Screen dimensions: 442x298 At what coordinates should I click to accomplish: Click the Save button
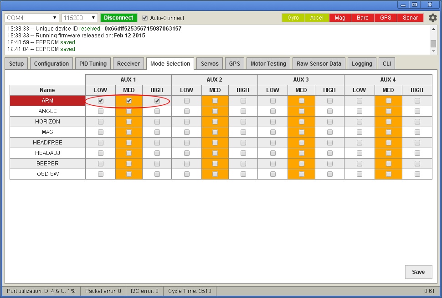(418, 272)
